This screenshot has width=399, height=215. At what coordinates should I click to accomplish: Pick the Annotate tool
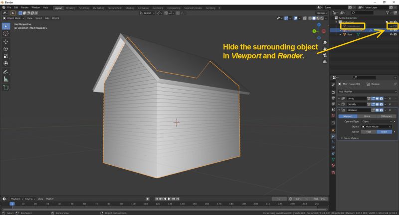pos(6,72)
